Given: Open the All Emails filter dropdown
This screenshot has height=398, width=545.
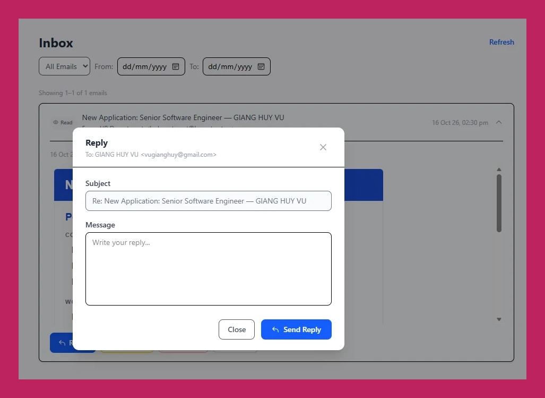Looking at the screenshot, I should click(x=64, y=66).
